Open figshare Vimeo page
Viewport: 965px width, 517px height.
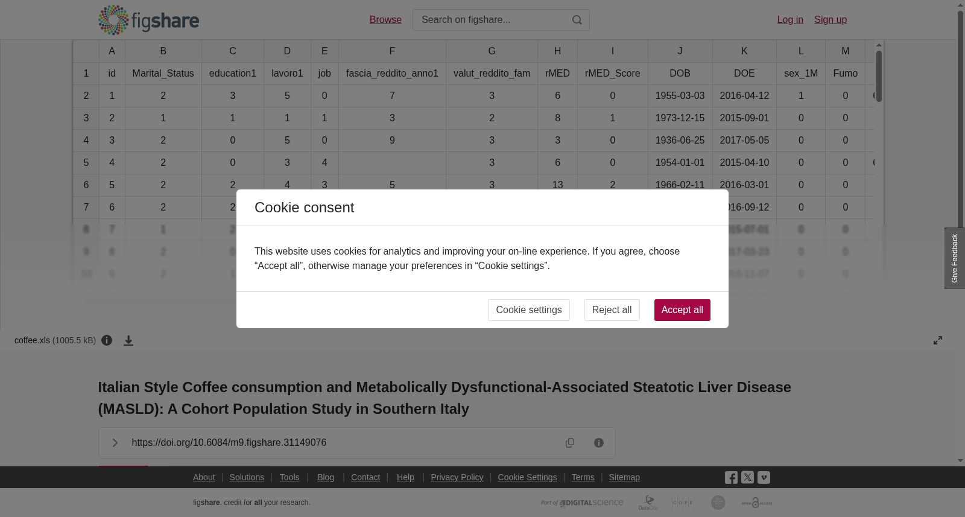point(764,477)
